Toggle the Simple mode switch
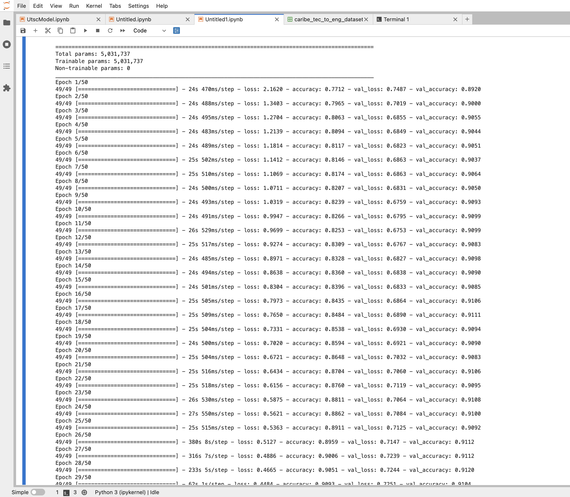 [x=38, y=492]
